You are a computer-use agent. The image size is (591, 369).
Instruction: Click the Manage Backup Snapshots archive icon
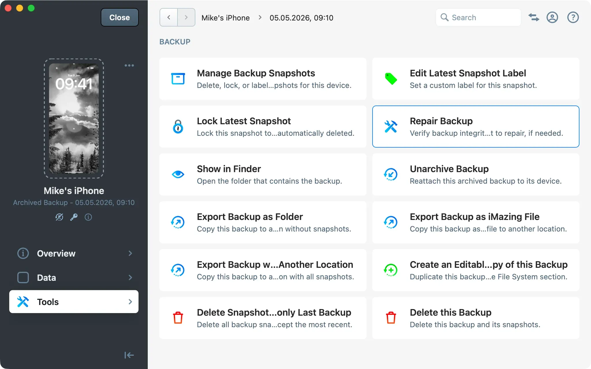click(178, 79)
